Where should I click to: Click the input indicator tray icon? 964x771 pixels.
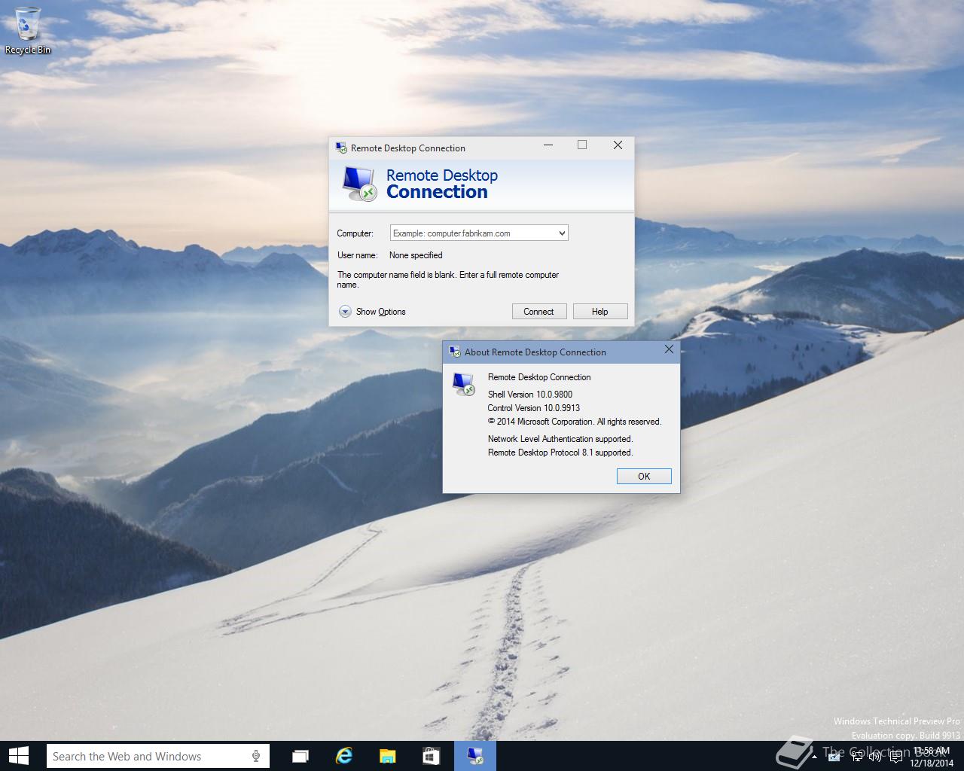point(834,757)
